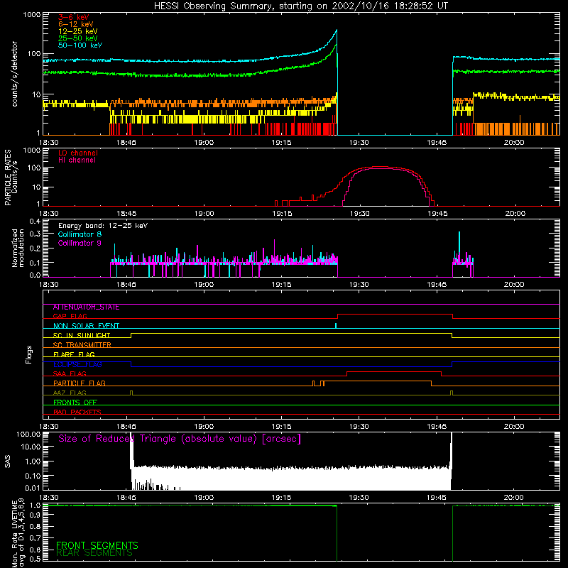Screen dimensions: 568x568
Task: Click the 20:00 tick label under the SAS panel
Action: pos(514,498)
